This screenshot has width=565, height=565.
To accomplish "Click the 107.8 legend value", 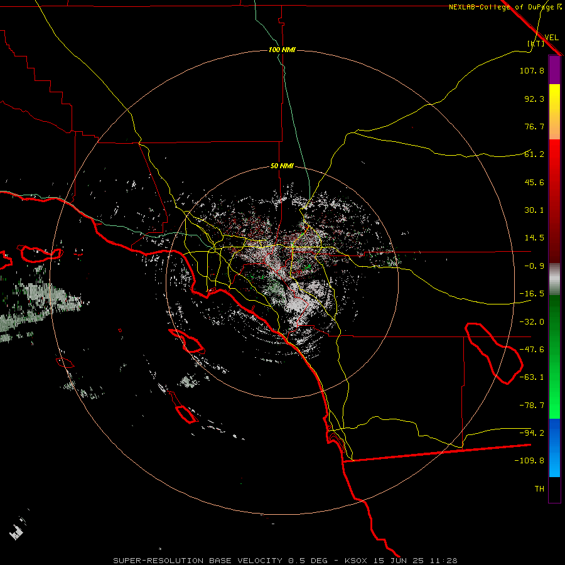I will coord(532,70).
